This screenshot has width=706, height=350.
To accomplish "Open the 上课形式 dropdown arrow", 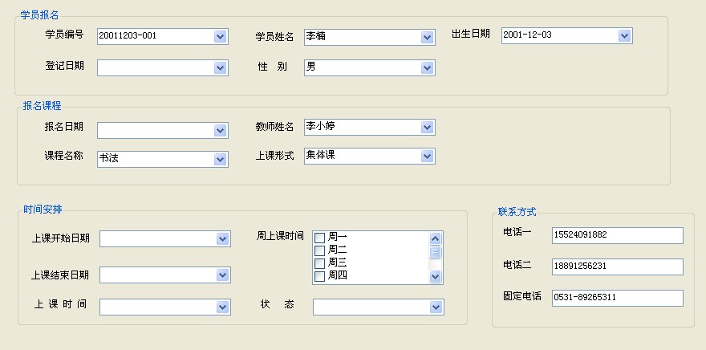I will (x=428, y=157).
